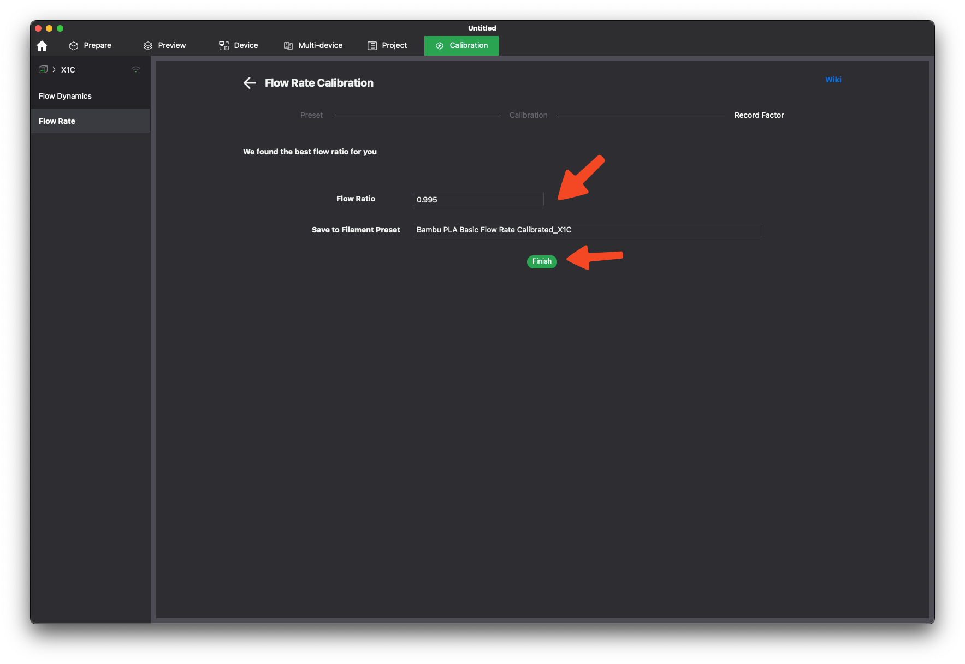Open the Preview tab
Screen dimensions: 965x664
click(164, 45)
